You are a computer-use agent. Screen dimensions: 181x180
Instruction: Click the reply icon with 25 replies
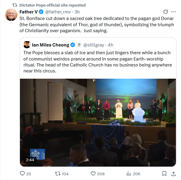pyautogui.click(x=22, y=174)
